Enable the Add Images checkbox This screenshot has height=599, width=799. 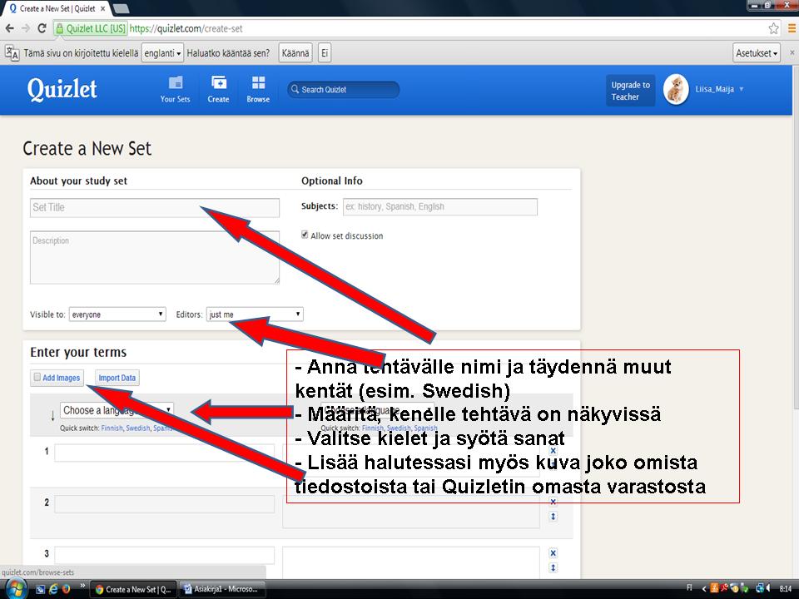coord(37,378)
